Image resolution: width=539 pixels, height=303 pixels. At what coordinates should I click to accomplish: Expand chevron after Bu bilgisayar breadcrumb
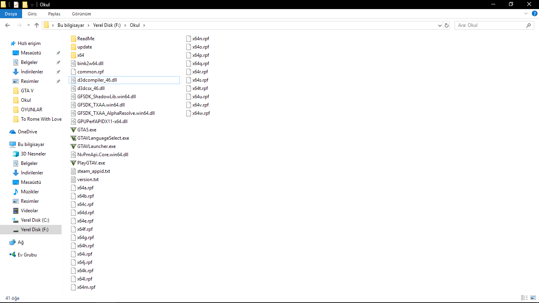coord(89,25)
